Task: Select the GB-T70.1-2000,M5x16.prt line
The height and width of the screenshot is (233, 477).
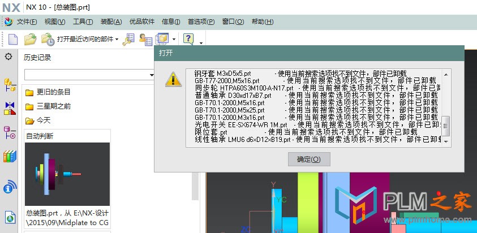Action: click(x=316, y=102)
